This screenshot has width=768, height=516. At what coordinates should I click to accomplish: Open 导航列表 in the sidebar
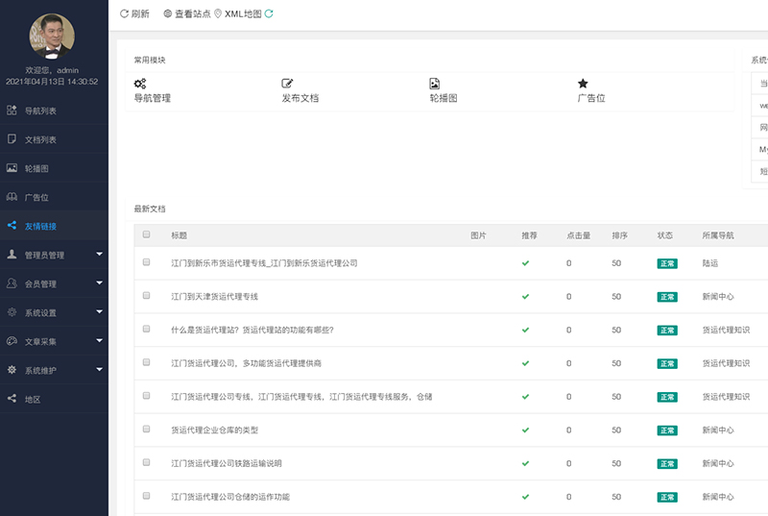click(x=40, y=111)
